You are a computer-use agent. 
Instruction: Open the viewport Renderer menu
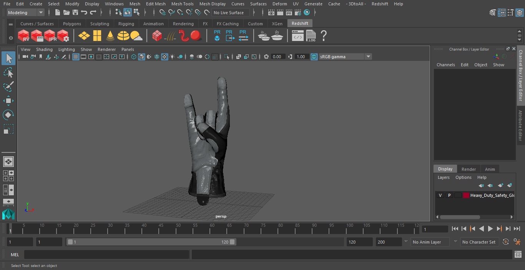pos(106,49)
